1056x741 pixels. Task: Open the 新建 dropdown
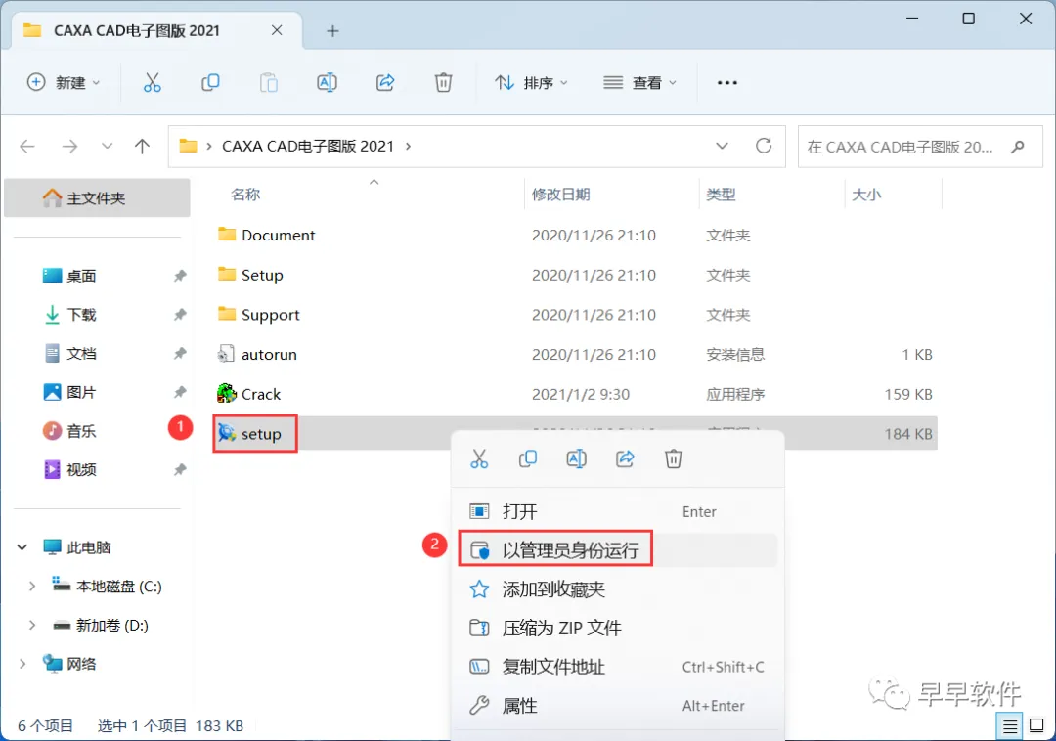(x=64, y=83)
